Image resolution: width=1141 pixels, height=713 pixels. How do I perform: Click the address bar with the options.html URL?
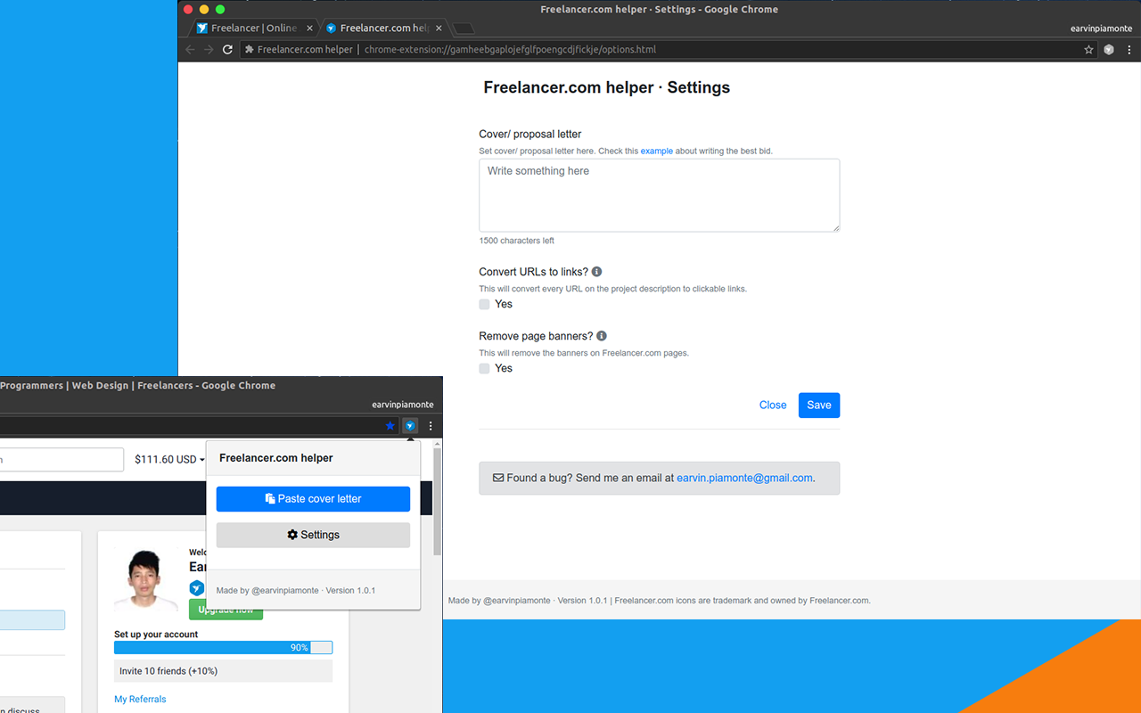[x=510, y=50]
